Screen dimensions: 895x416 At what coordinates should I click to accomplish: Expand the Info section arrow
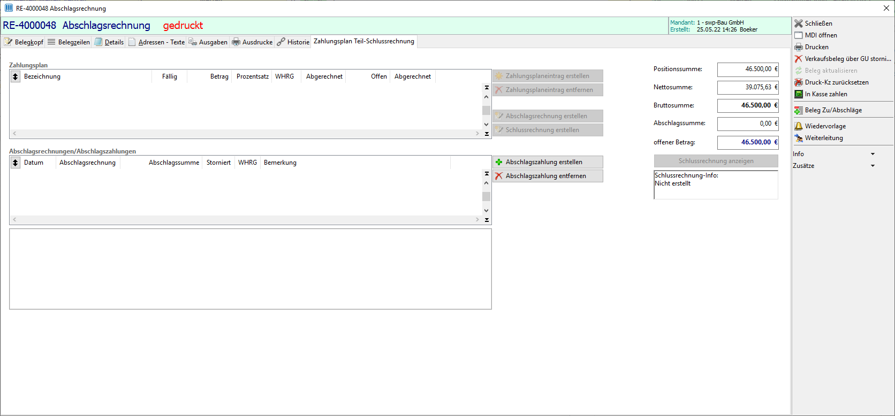coord(873,154)
